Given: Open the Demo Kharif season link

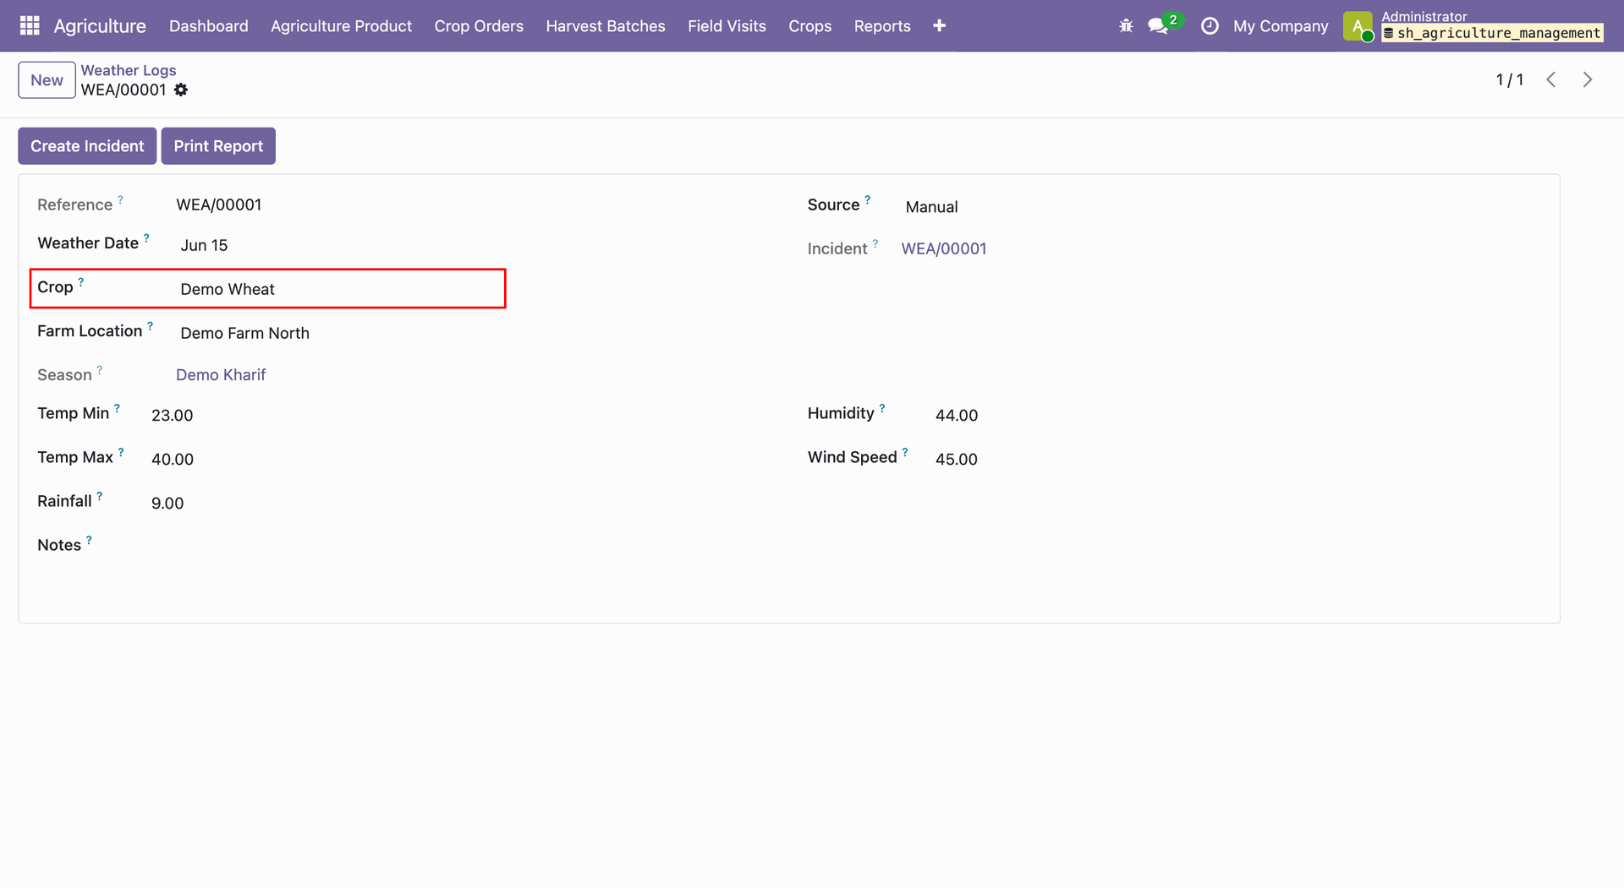Looking at the screenshot, I should (221, 374).
